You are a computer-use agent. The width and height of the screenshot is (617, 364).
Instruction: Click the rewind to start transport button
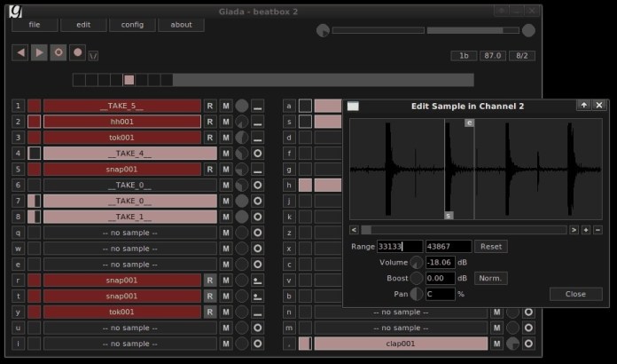click(x=20, y=52)
